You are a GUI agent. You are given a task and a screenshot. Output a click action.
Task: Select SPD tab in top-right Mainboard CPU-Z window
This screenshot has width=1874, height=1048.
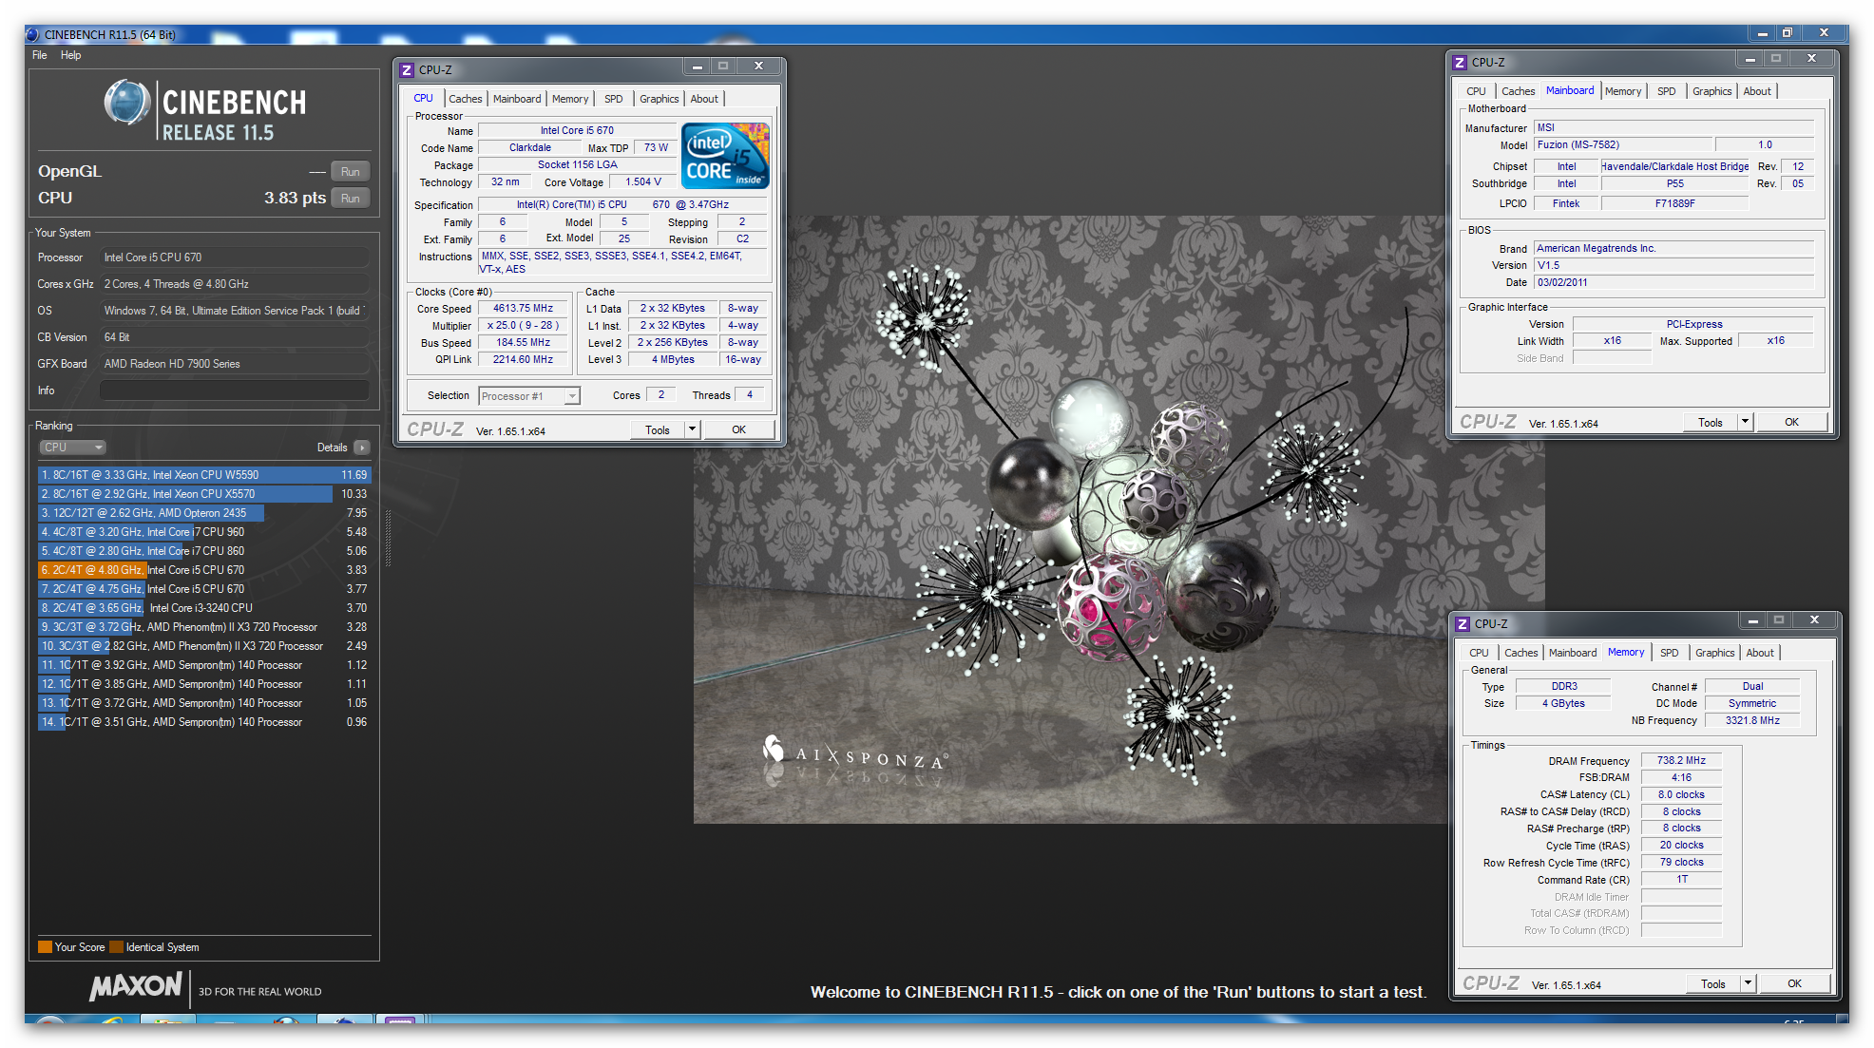[x=1667, y=91]
